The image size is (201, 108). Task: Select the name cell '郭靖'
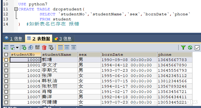pos(60,60)
